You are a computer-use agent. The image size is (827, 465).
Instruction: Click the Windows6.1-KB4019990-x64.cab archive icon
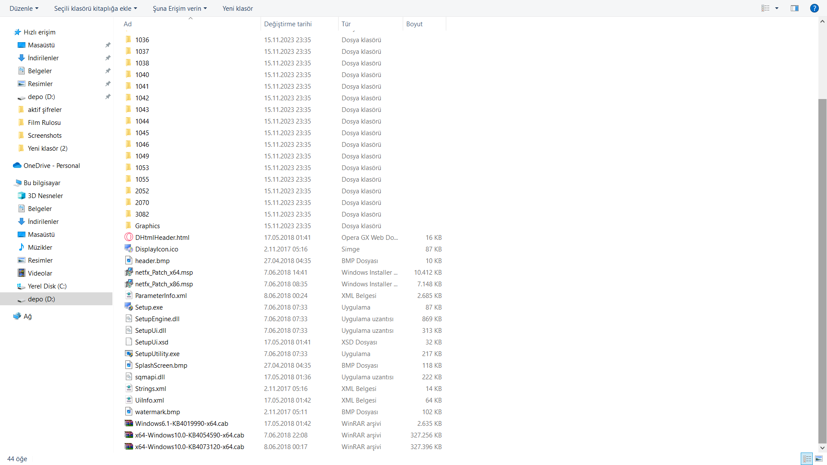(129, 423)
